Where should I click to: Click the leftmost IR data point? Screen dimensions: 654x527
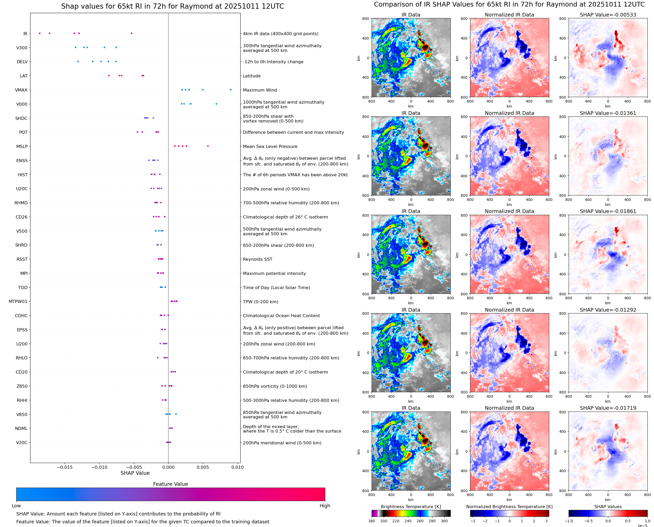(40, 33)
